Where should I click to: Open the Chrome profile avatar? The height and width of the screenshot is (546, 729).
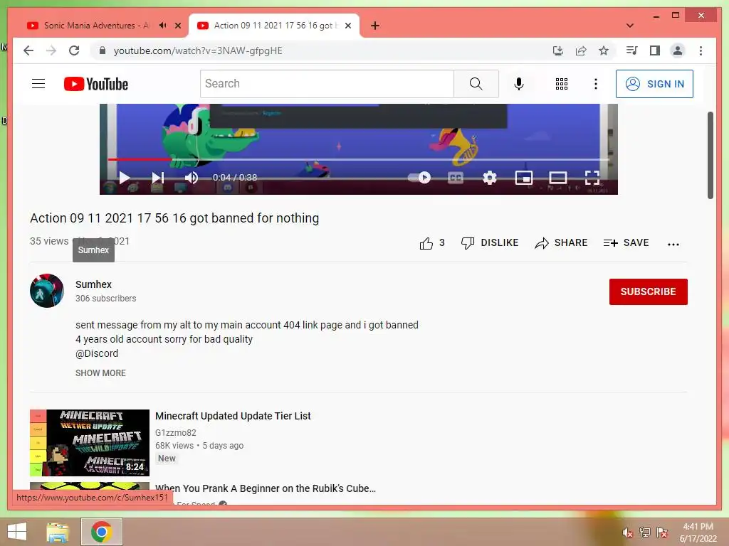[678, 50]
